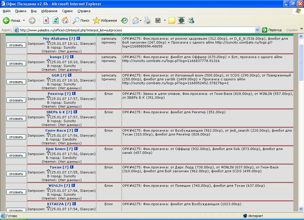The width and height of the screenshot is (304, 220).
Task: Open the Справка menu
Action: [x=84, y=11]
